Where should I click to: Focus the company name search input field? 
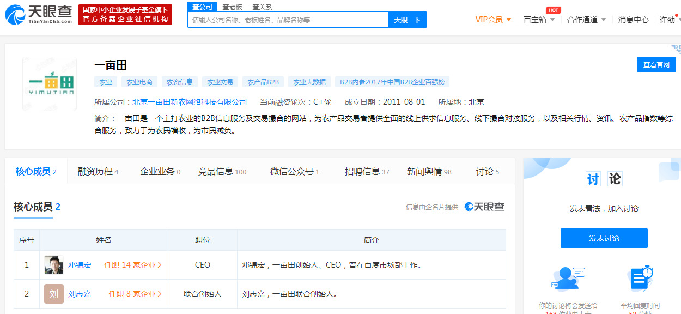288,20
